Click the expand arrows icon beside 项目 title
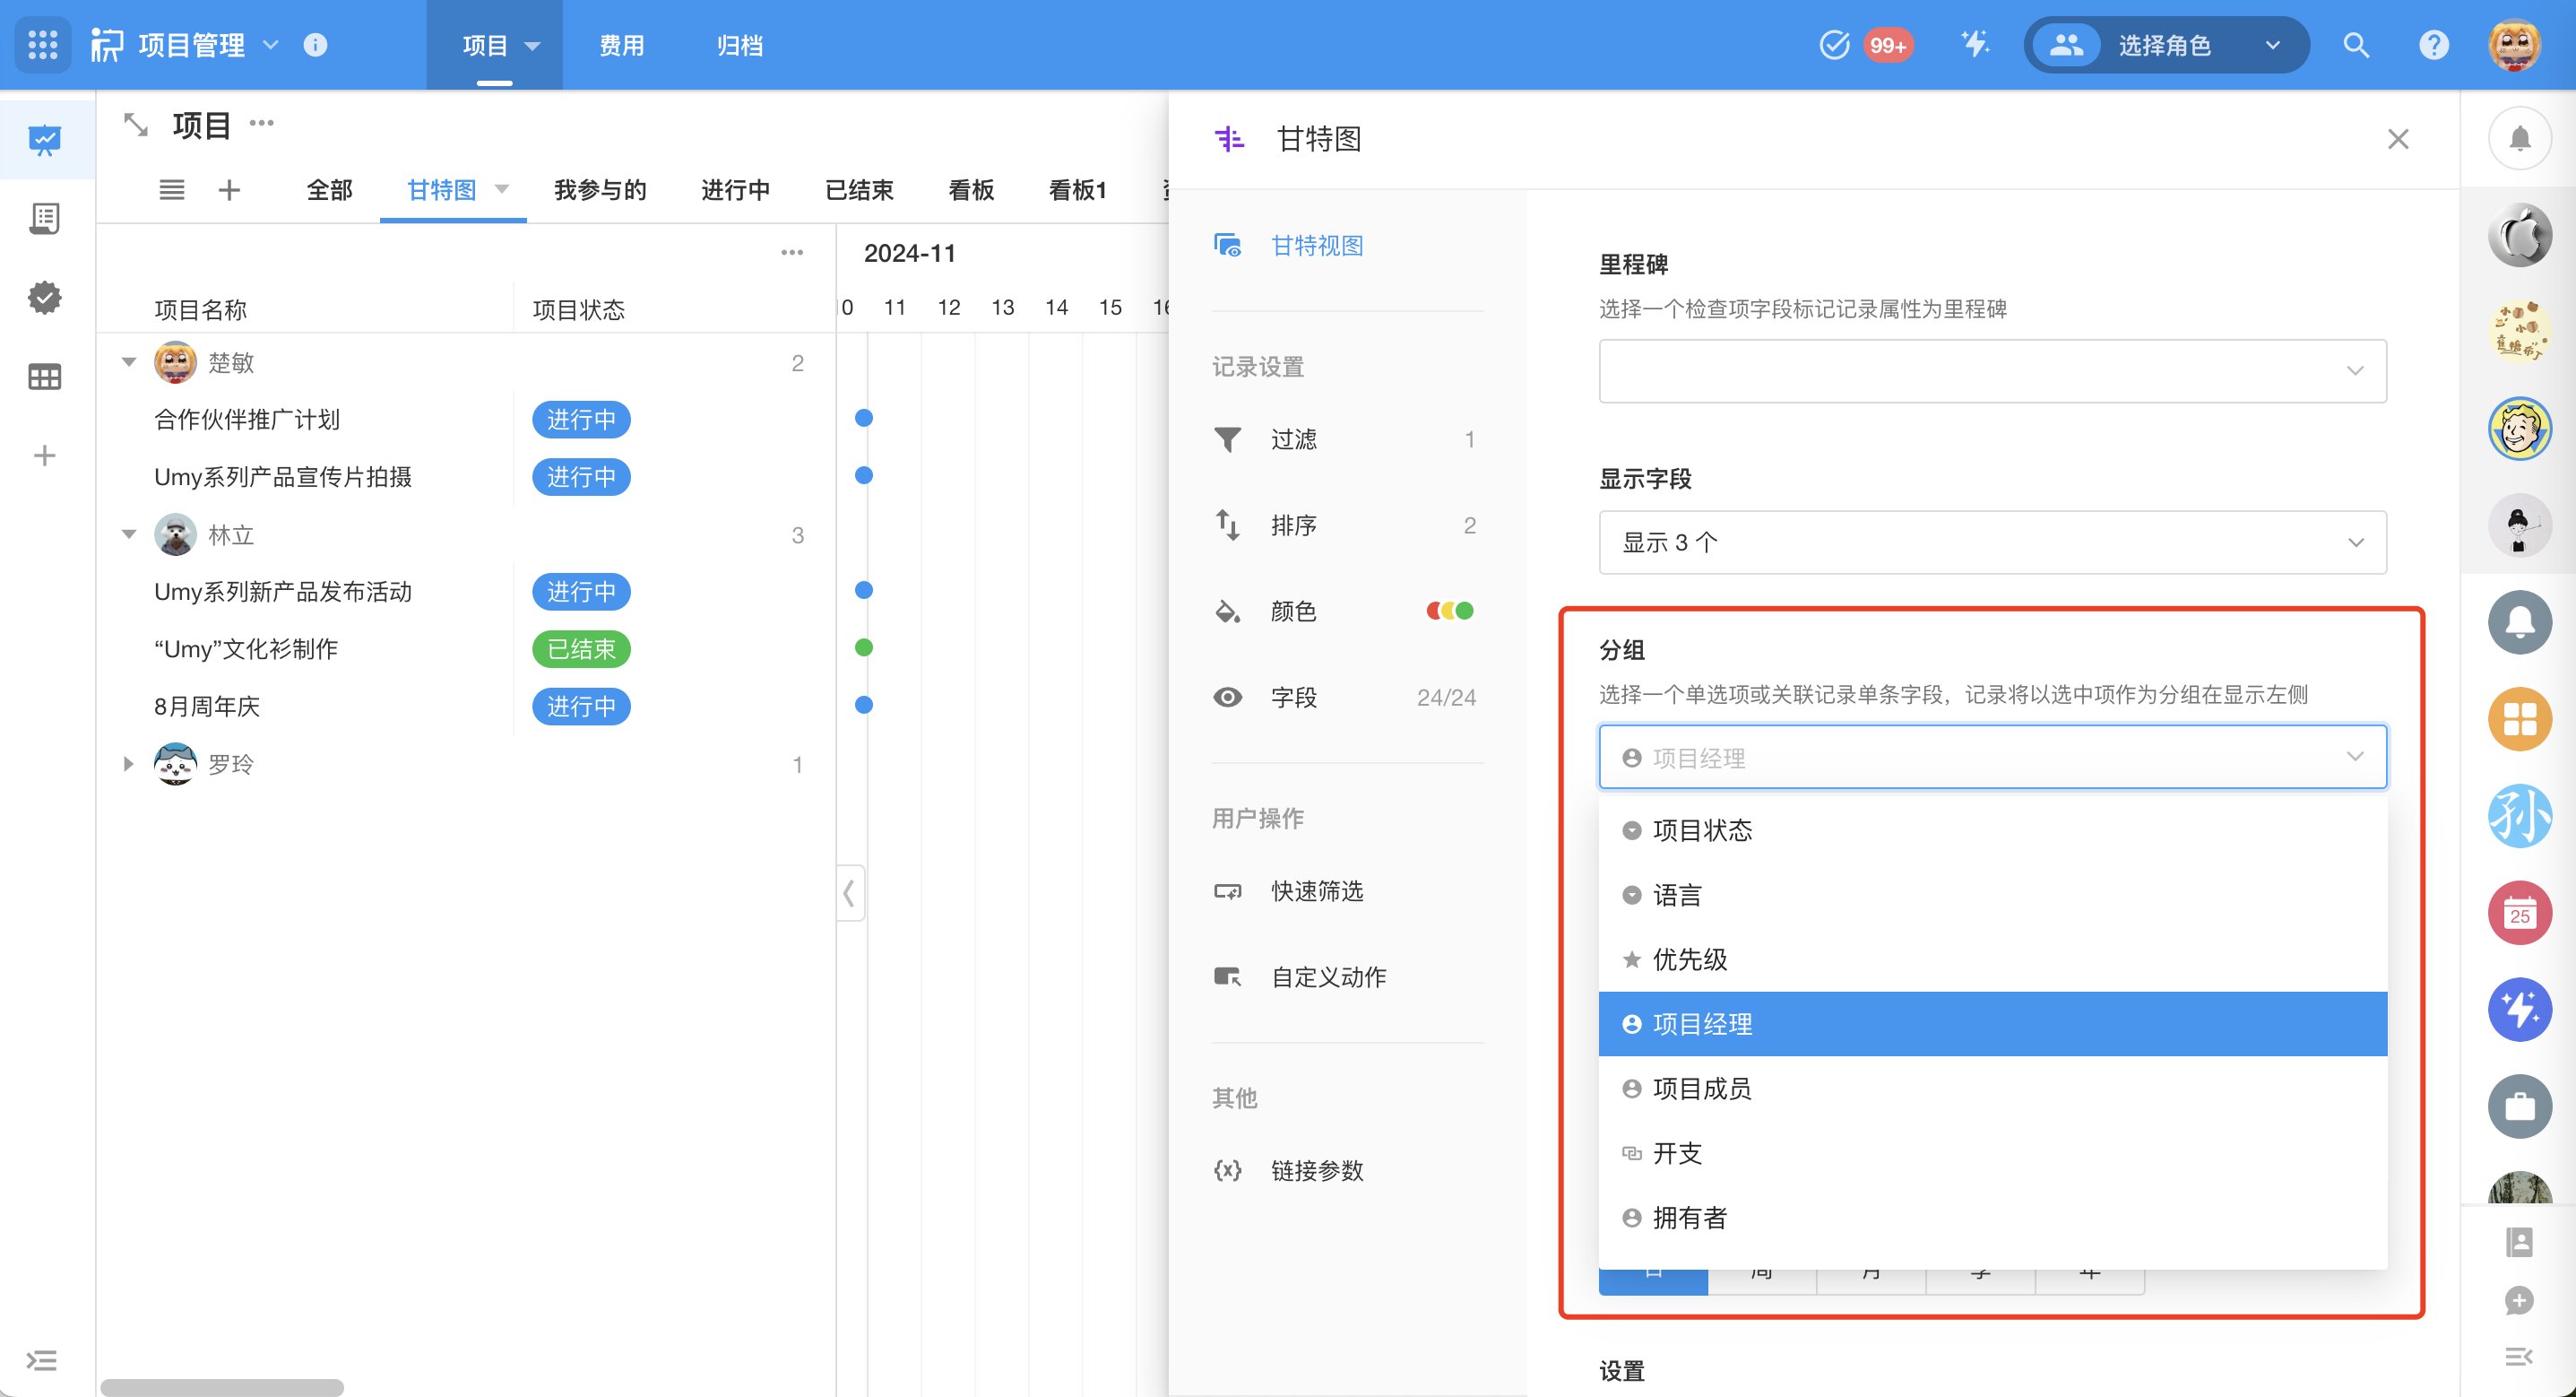 coord(135,126)
